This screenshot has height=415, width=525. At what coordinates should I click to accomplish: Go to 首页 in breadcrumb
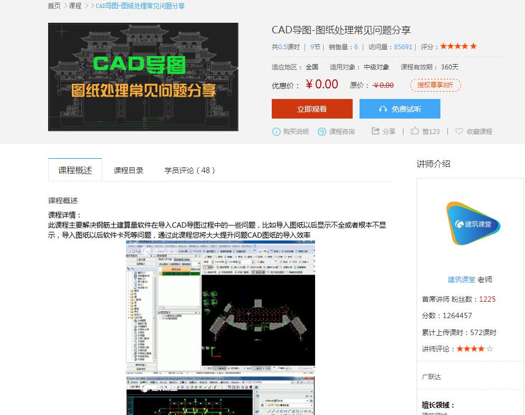coord(54,6)
